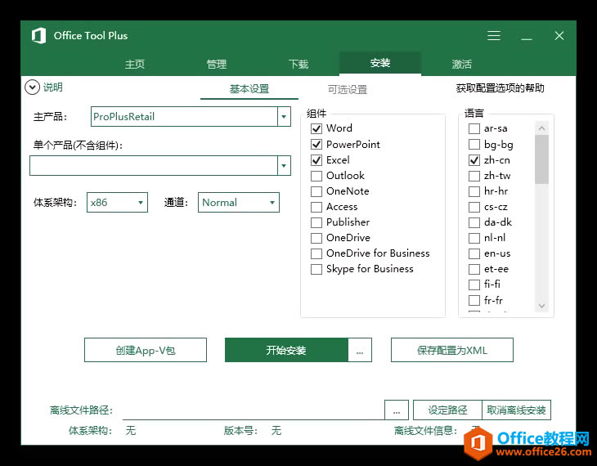
Task: Browse offline path with ellipsis button
Action: point(397,410)
